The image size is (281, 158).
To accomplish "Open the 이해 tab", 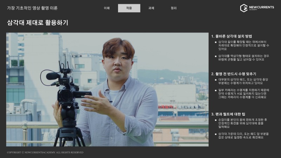I will pos(107,8).
